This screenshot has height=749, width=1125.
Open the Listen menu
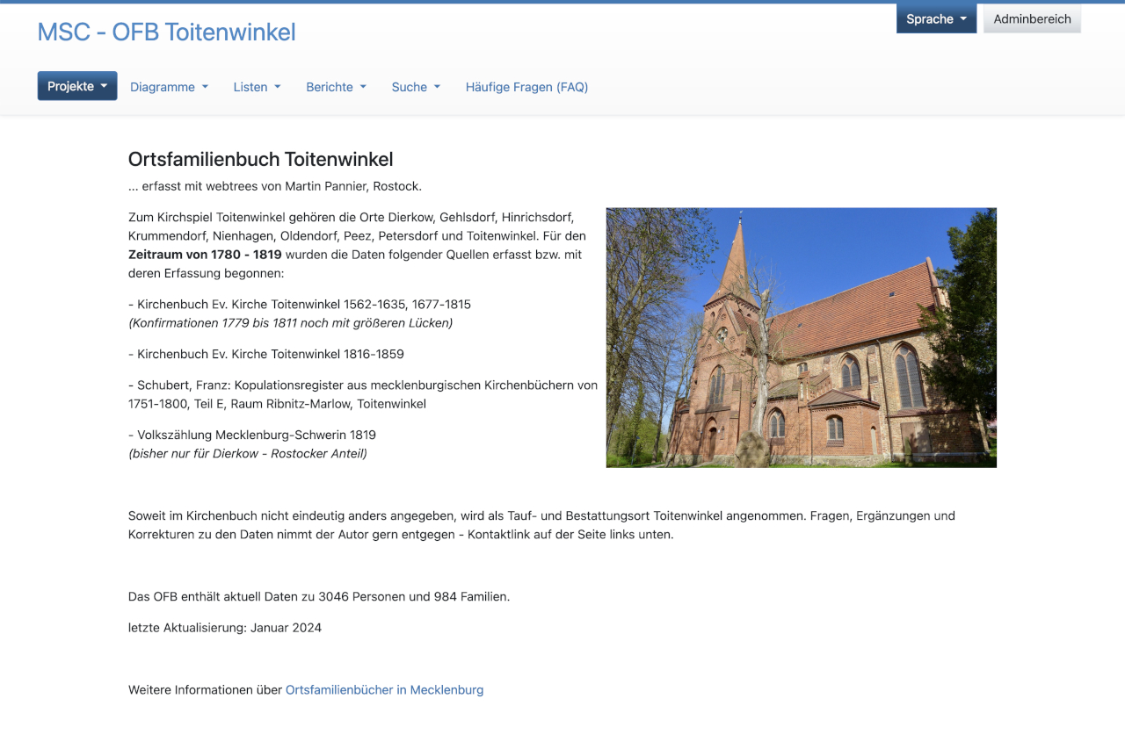257,87
